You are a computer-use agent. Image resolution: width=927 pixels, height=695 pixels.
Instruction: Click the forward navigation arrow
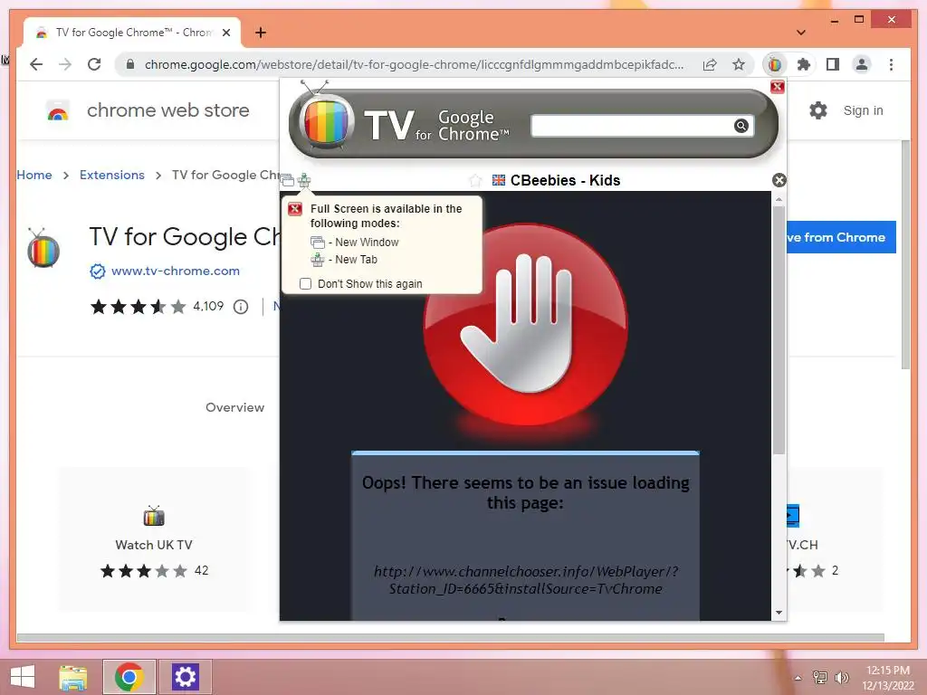tap(65, 64)
